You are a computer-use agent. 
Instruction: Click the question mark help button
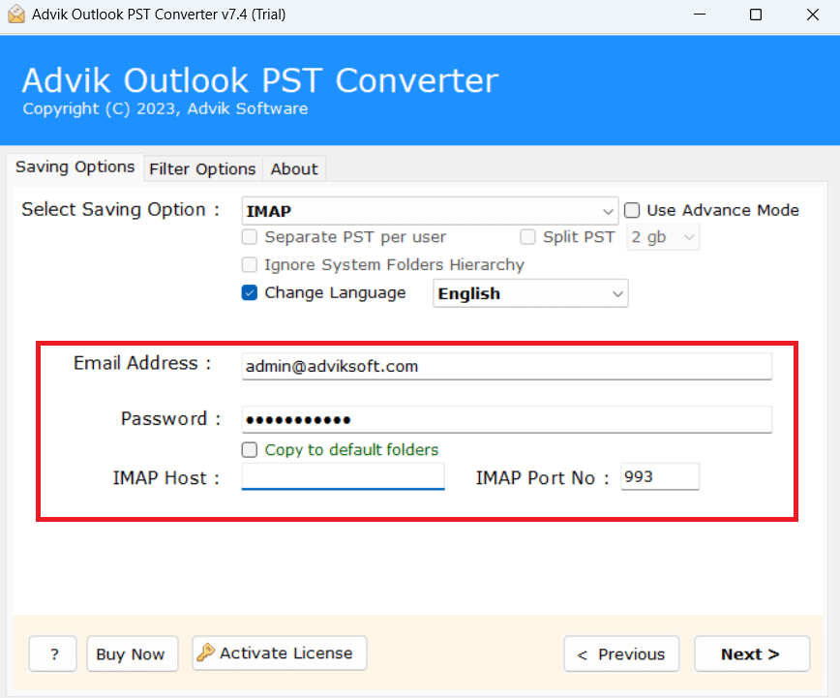coord(53,654)
